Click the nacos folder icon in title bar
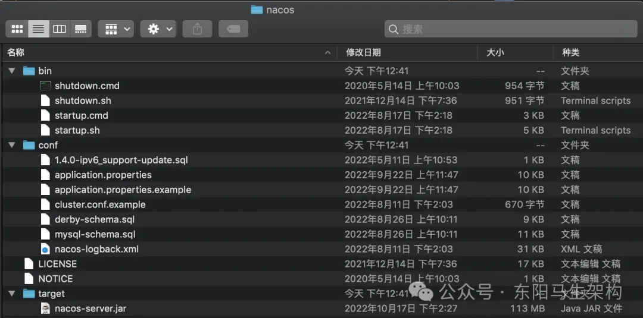 [257, 10]
